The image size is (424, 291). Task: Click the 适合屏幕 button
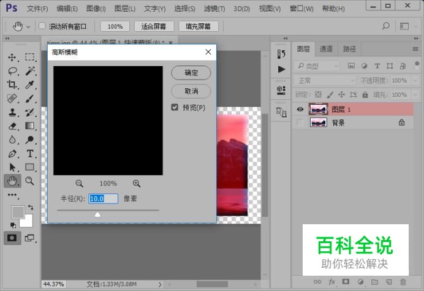coord(154,26)
